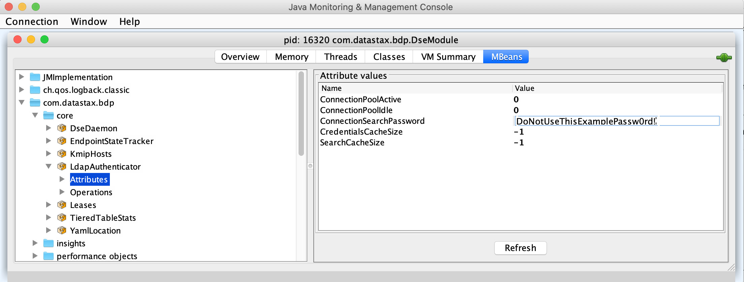Expand the EndpointStateTracker node
The width and height of the screenshot is (744, 282).
49,141
